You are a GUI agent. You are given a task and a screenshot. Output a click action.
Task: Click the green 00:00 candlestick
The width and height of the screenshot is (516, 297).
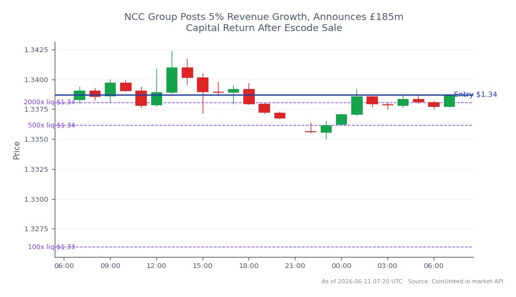341,120
